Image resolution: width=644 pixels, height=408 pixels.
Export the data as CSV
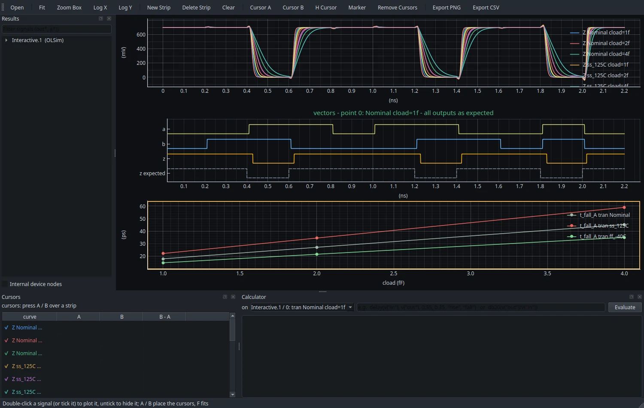486,7
